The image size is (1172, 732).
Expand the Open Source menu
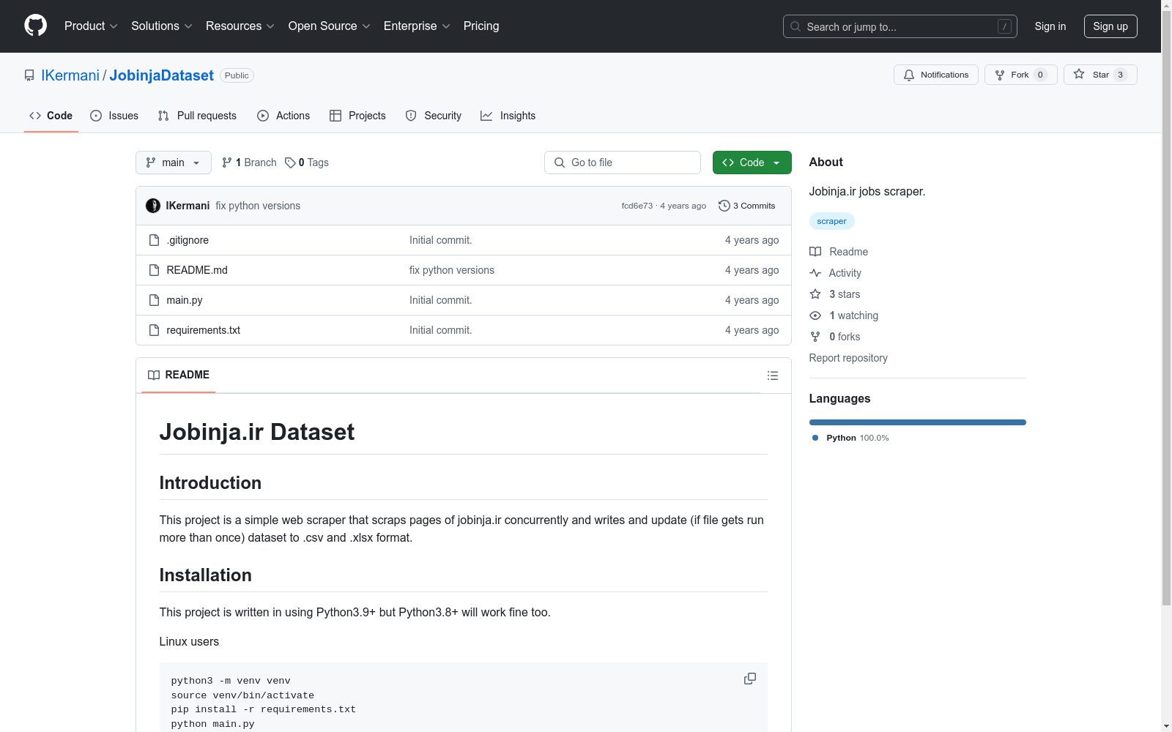(330, 26)
